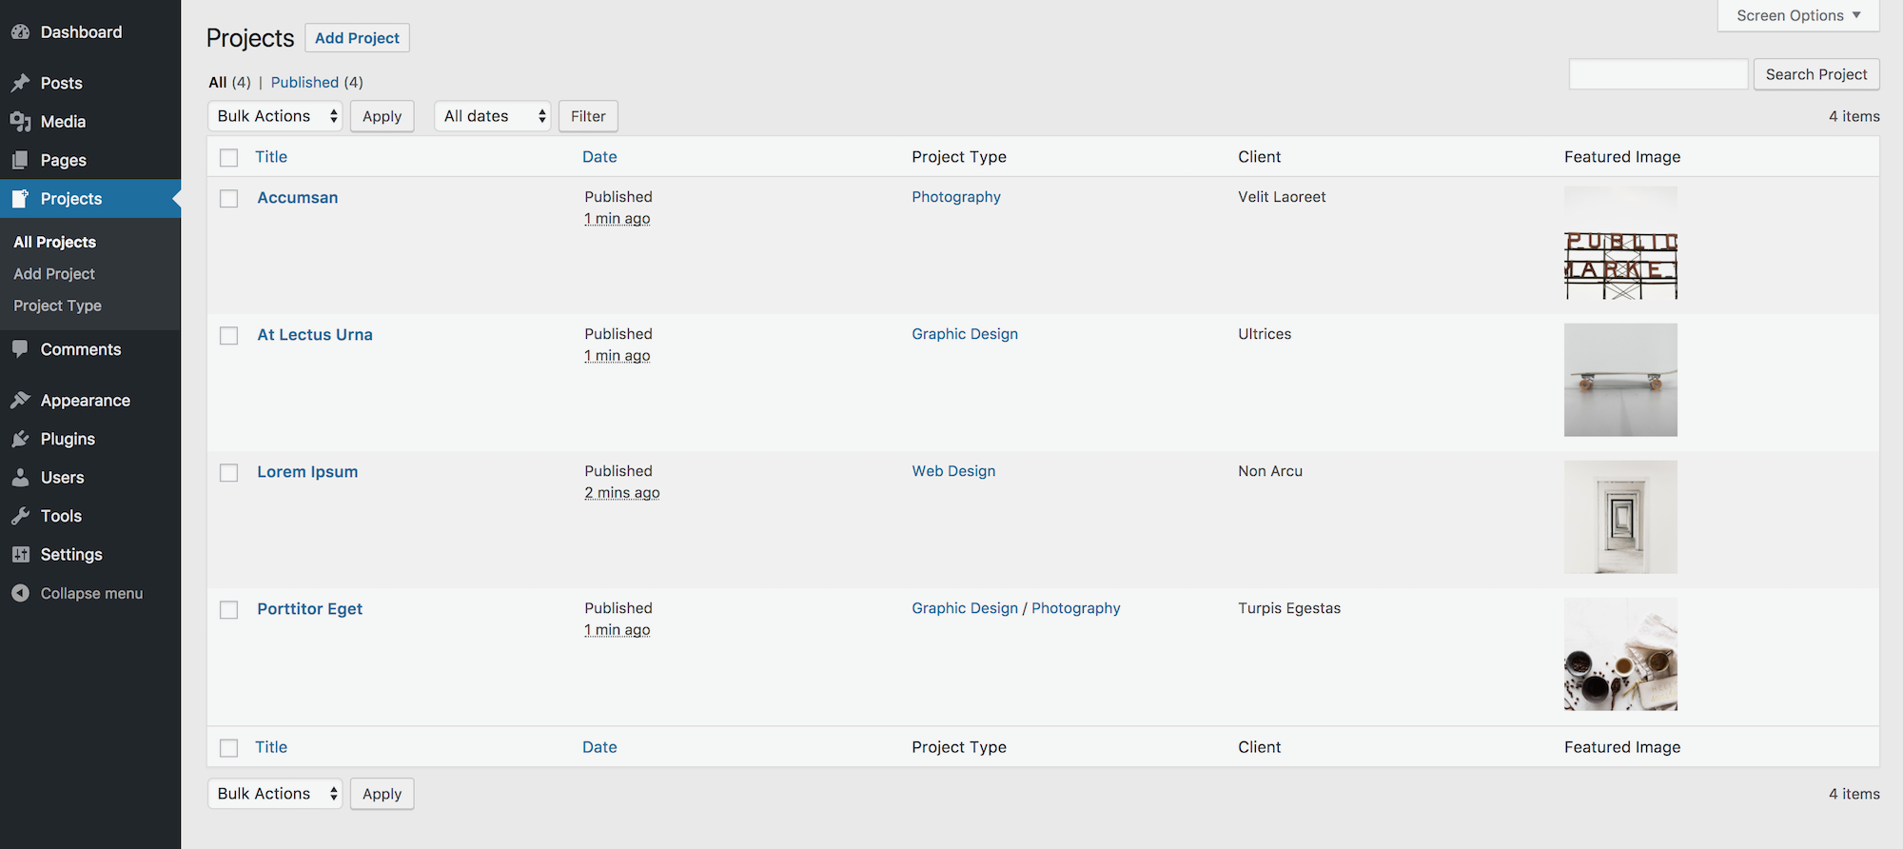Click the Plugins plug icon
The height and width of the screenshot is (849, 1903).
click(x=21, y=439)
